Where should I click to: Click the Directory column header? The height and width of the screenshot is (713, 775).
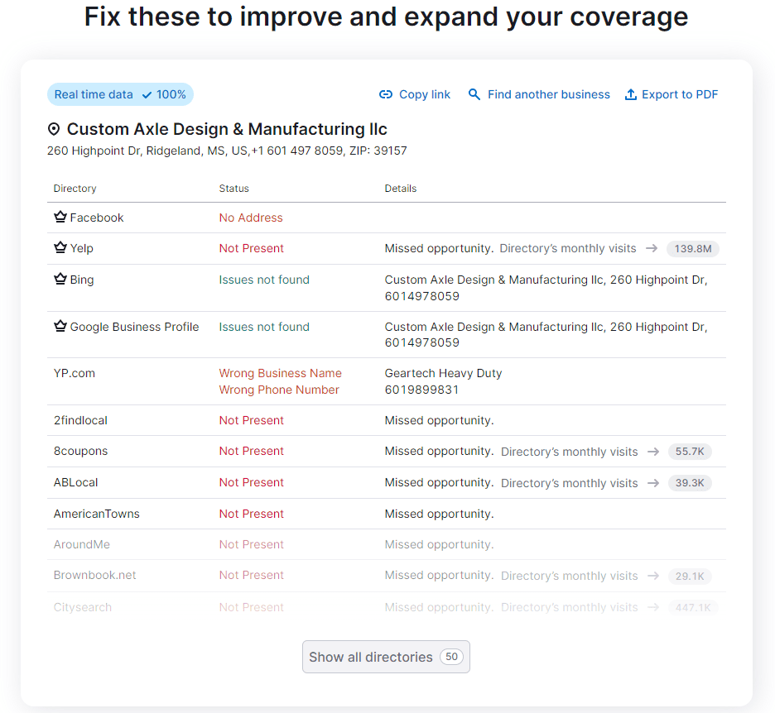coord(75,188)
